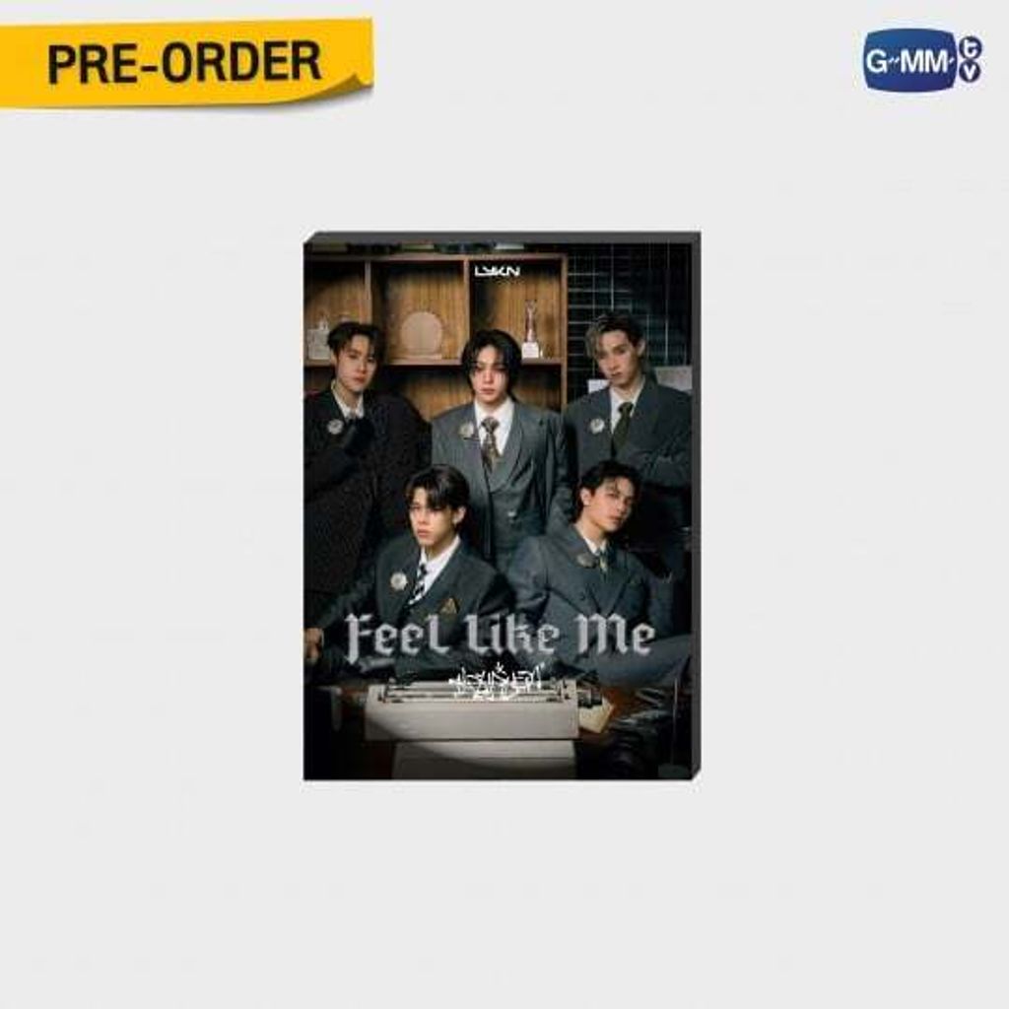Viewport: 1009px width, 1009px height.
Task: Click the gold triangle pin on jacket
Action: tap(450, 604)
